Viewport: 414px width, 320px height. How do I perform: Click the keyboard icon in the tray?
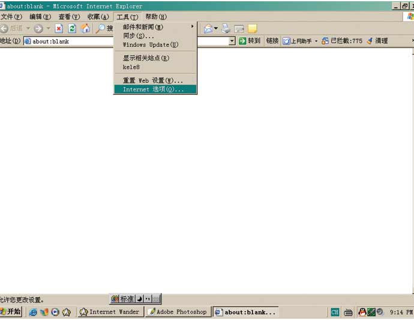pyautogui.click(x=348, y=313)
